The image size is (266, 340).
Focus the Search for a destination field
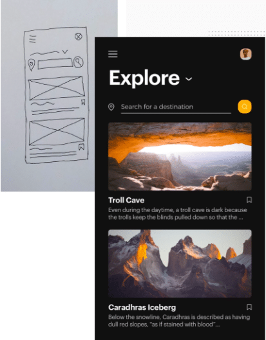tap(176, 107)
